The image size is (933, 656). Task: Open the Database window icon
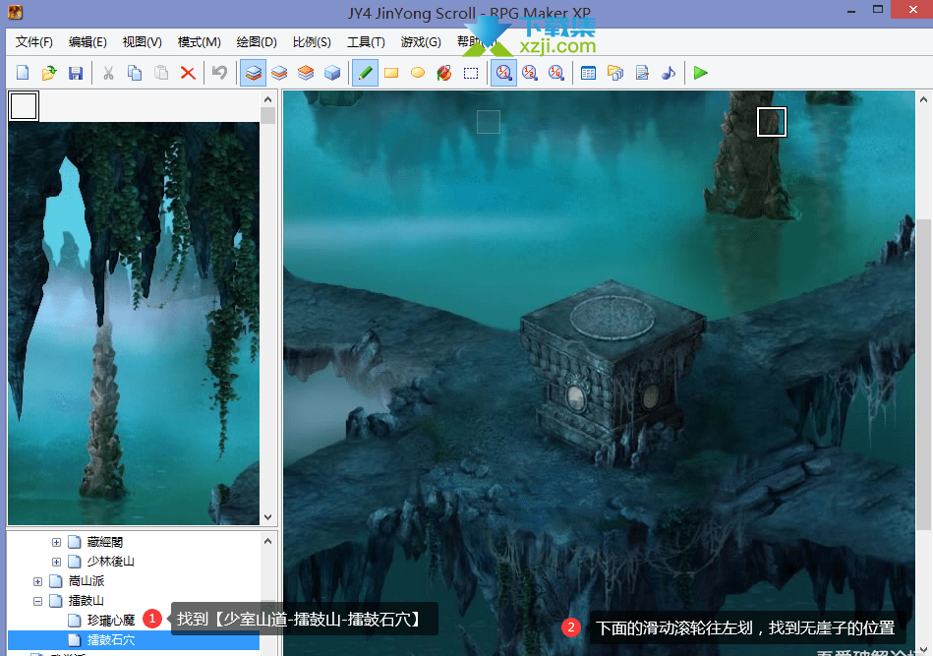coord(589,73)
